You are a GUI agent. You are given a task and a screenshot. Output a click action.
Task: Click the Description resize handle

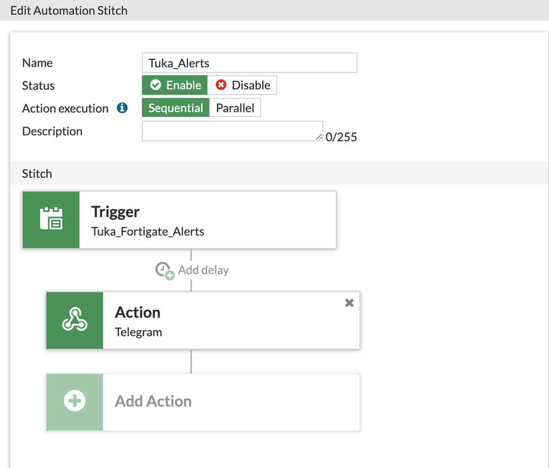click(319, 137)
